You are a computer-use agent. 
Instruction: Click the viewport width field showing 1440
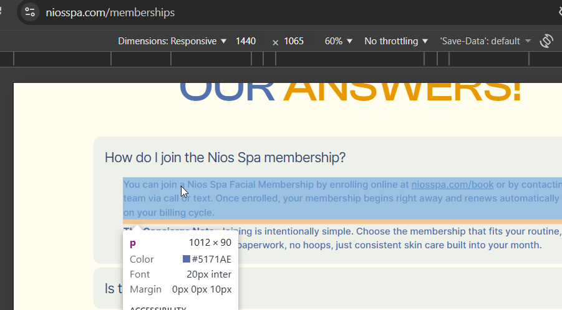pos(246,41)
